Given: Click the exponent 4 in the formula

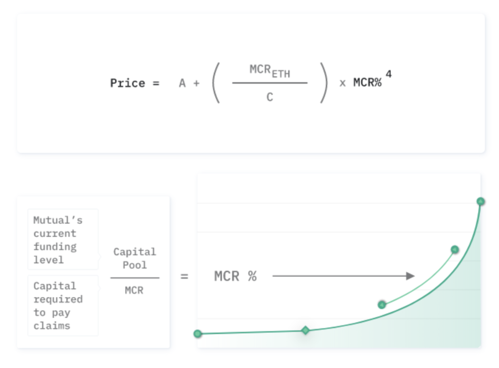Looking at the screenshot, I should pos(389,74).
